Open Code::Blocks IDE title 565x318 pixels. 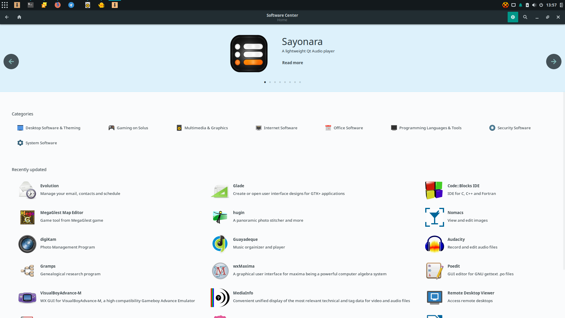(463, 186)
